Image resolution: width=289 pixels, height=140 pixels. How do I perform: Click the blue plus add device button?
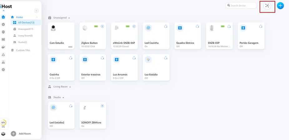tap(280, 6)
